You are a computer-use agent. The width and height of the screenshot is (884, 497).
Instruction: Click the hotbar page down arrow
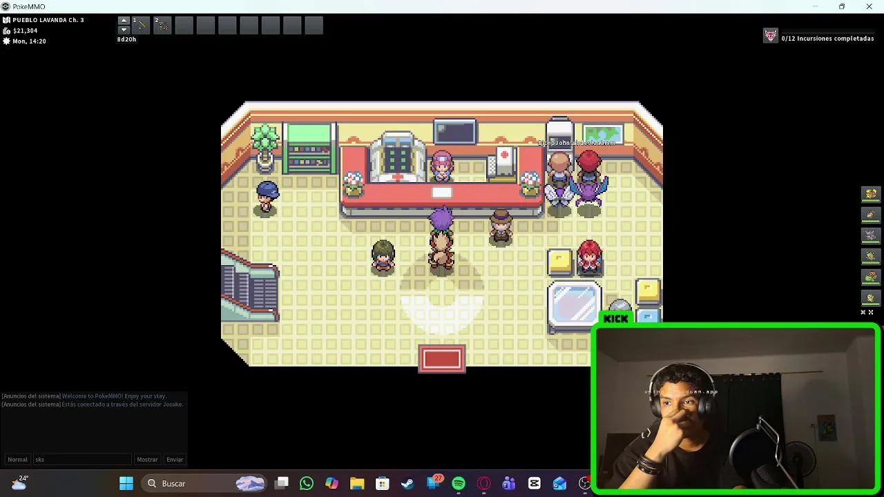click(x=124, y=30)
